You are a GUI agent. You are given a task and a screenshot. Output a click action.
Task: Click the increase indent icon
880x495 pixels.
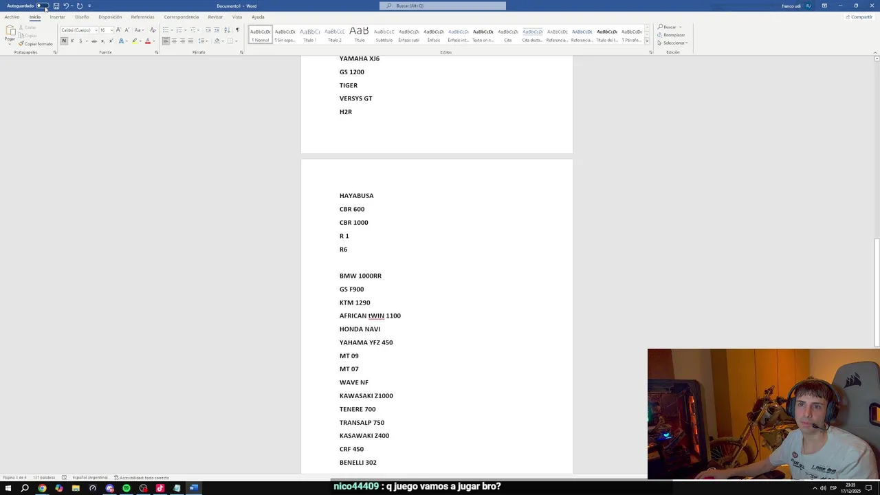217,30
